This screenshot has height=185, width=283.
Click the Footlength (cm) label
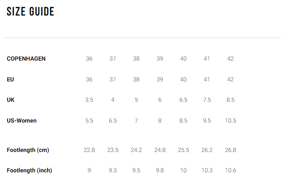click(x=28, y=150)
